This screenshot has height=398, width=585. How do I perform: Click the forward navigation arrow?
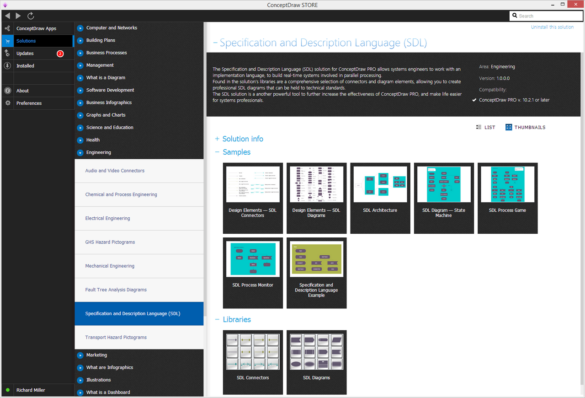click(18, 16)
